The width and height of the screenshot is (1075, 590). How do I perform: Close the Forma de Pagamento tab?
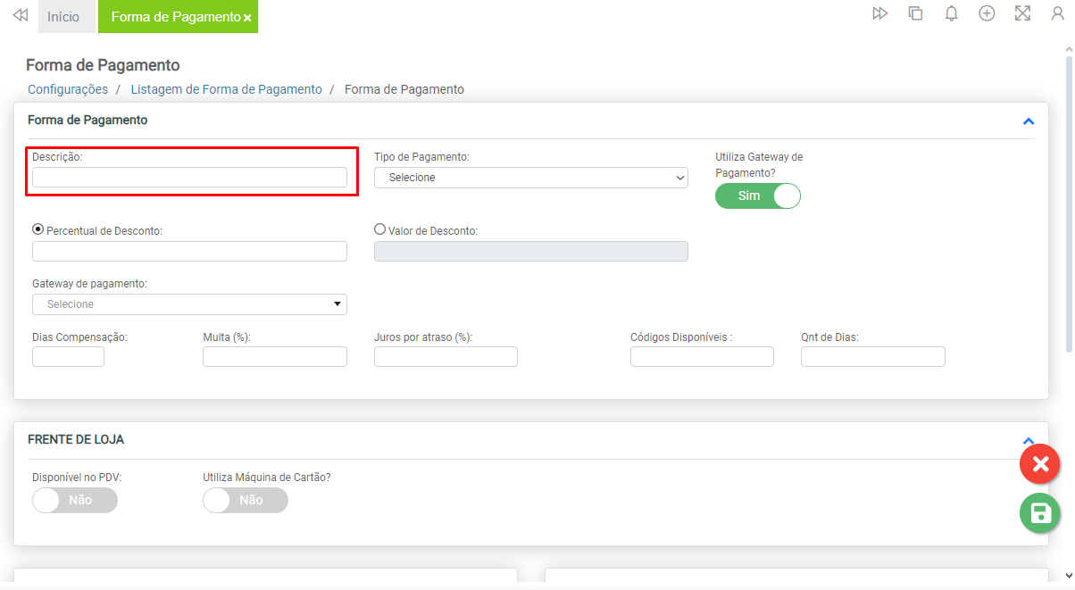click(247, 18)
